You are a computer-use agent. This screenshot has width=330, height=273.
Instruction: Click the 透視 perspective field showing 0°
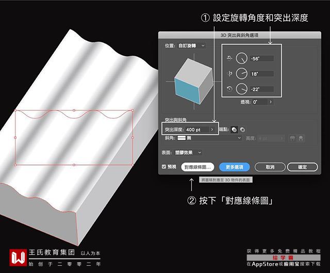tap(260, 102)
